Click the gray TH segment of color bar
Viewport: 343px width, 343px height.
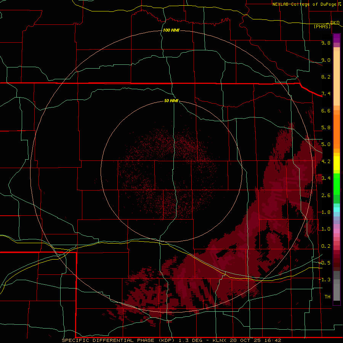tap(337, 286)
